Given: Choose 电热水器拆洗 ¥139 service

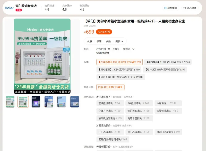Looking at the screenshot, I should [139, 118].
